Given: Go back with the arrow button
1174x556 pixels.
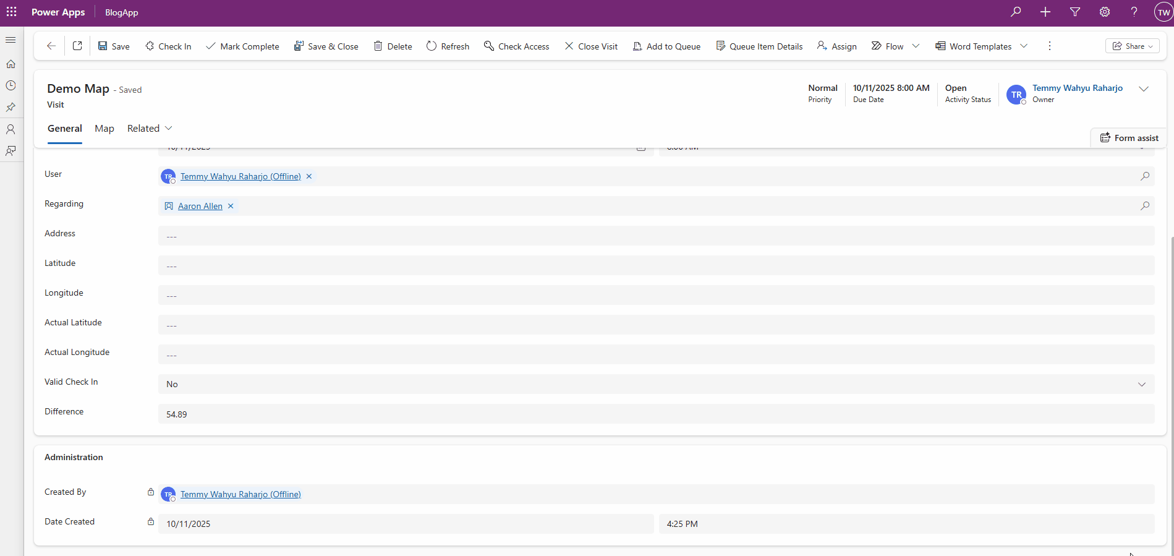Looking at the screenshot, I should coord(51,46).
